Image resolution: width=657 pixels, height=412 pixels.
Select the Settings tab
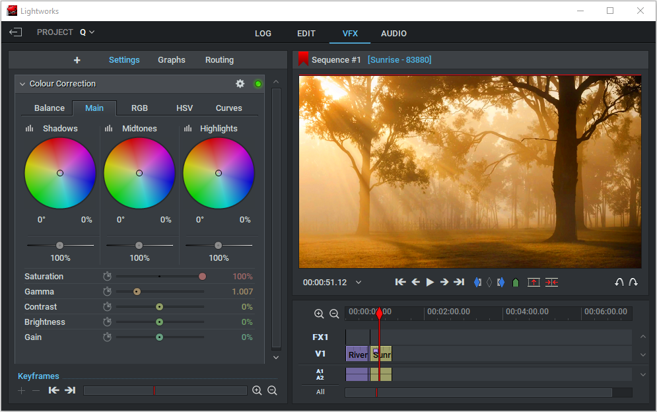click(x=124, y=60)
